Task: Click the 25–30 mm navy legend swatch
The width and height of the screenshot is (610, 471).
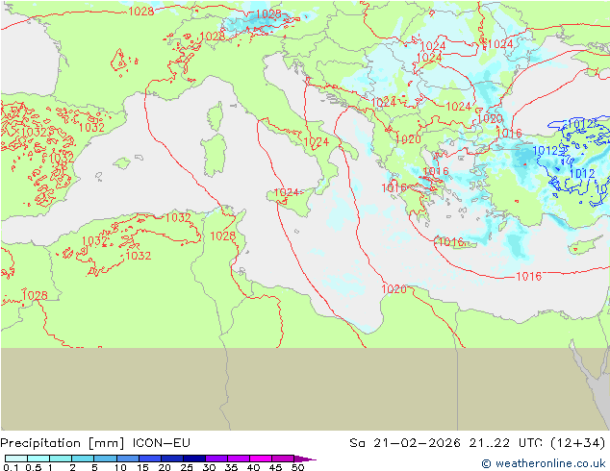Action: tap(193, 459)
